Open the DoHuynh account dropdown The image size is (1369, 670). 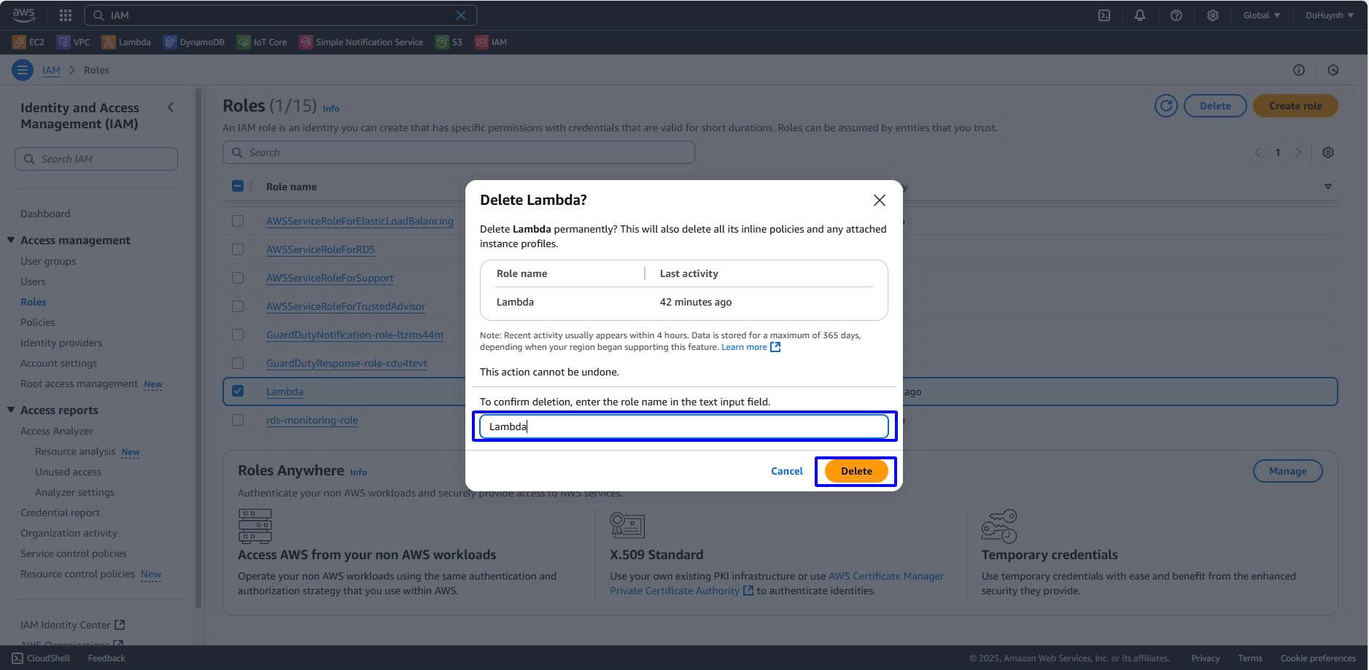(1329, 15)
